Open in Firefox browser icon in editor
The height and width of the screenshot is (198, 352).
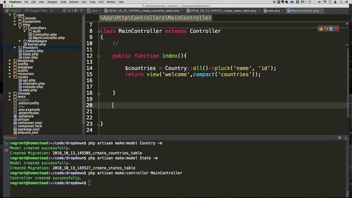point(326,29)
